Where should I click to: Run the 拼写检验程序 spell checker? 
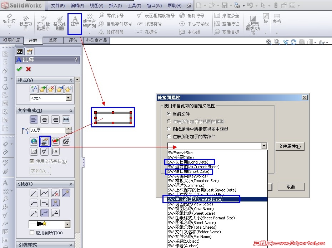pyautogui.click(x=43, y=23)
